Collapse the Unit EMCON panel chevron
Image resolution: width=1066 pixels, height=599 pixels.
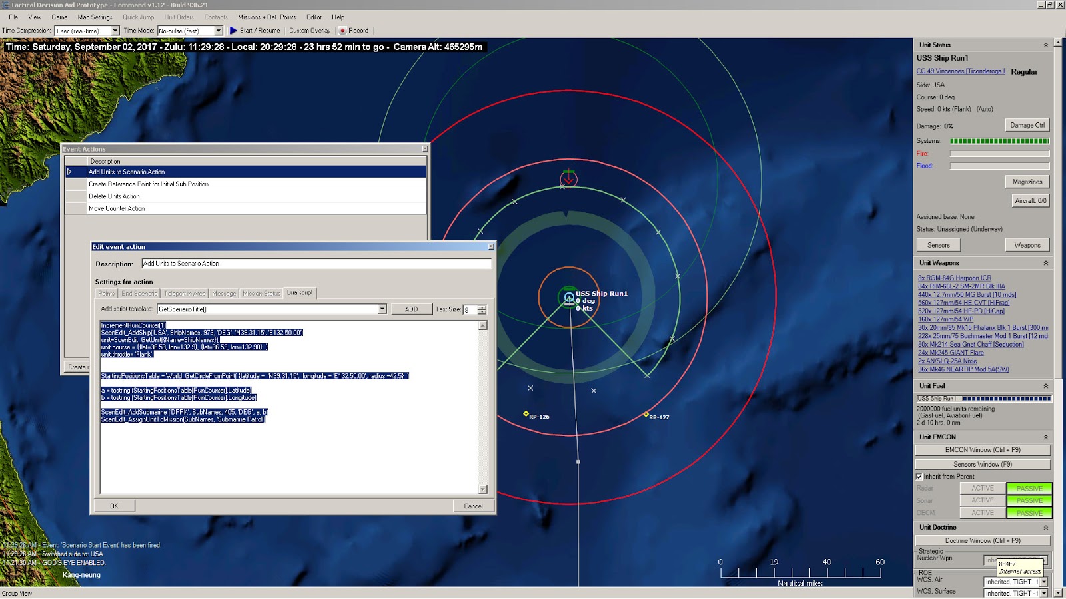(x=1045, y=437)
